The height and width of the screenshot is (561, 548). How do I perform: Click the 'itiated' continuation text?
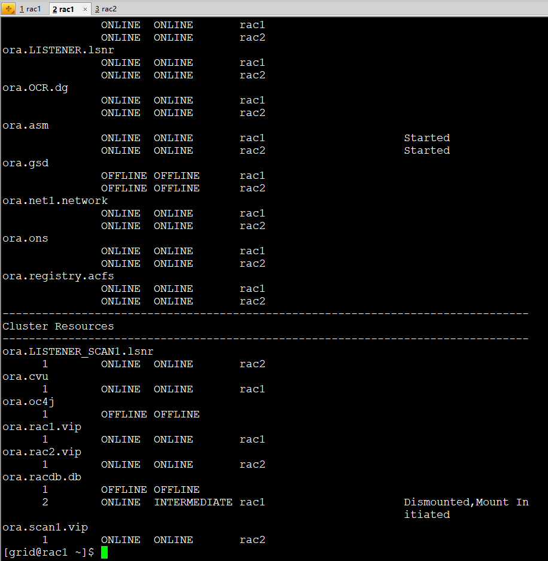427,515
